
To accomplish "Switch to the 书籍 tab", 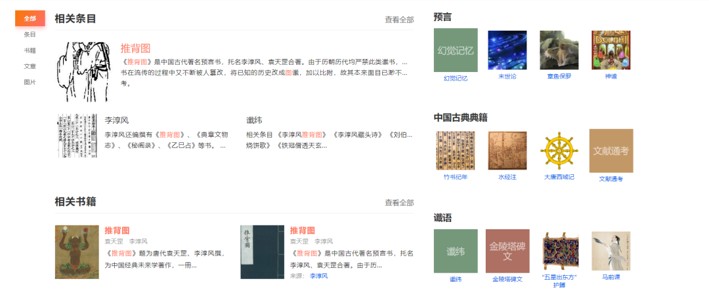I will coord(30,50).
